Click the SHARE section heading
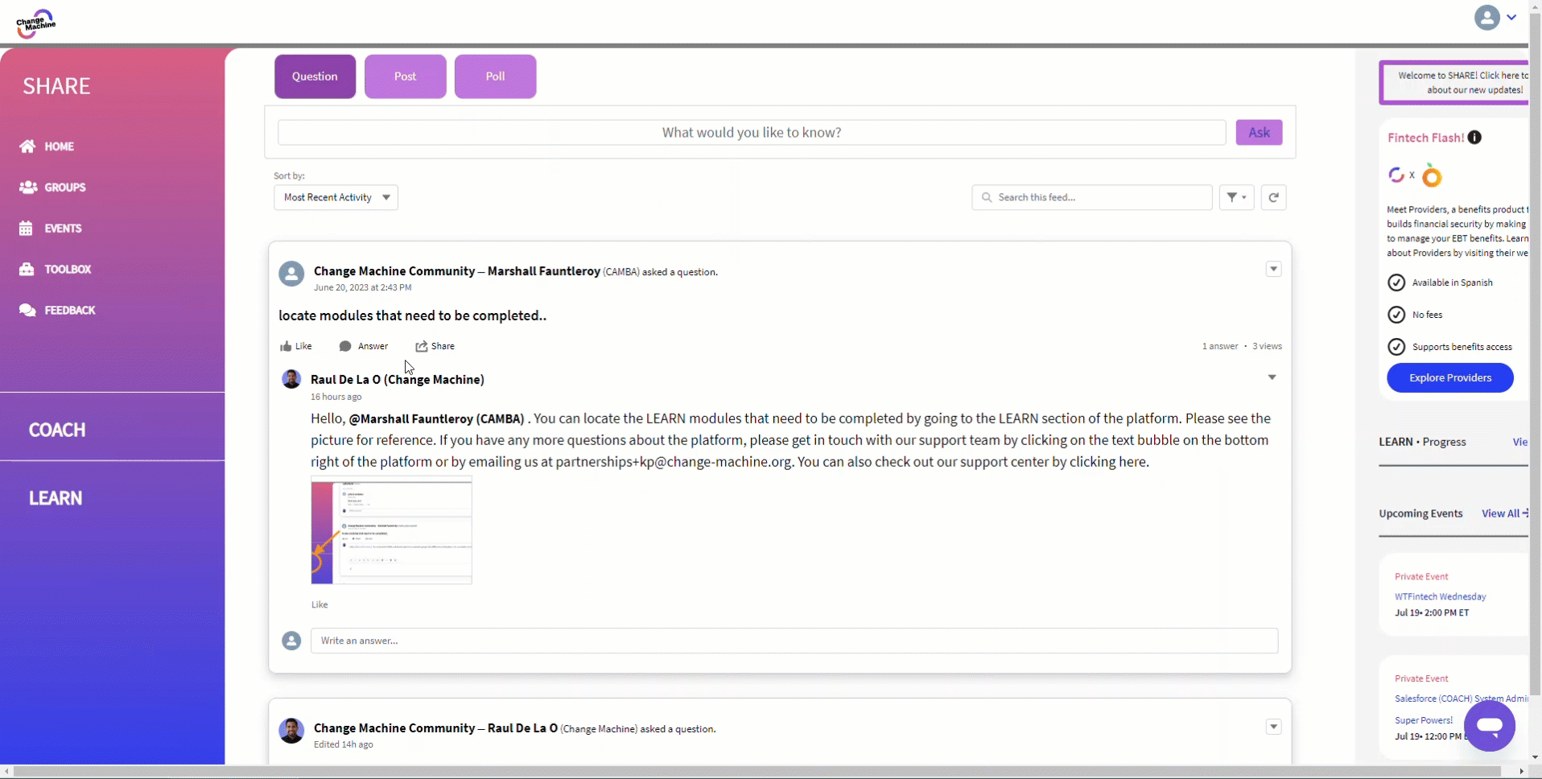The image size is (1542, 779). (56, 86)
